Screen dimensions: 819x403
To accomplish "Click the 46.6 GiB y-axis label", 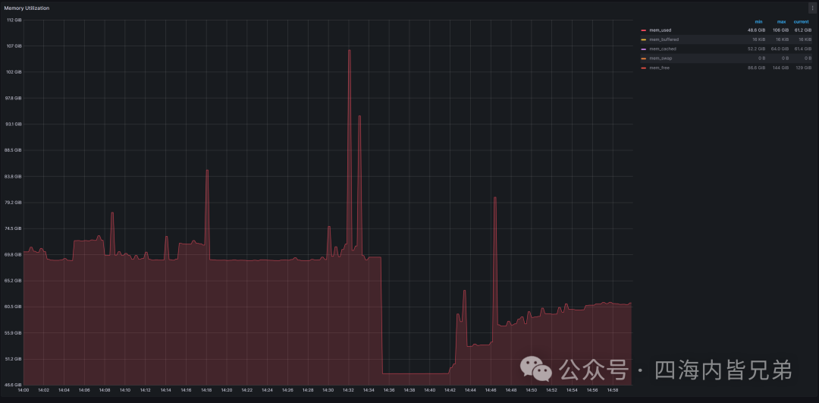I will tap(14, 385).
